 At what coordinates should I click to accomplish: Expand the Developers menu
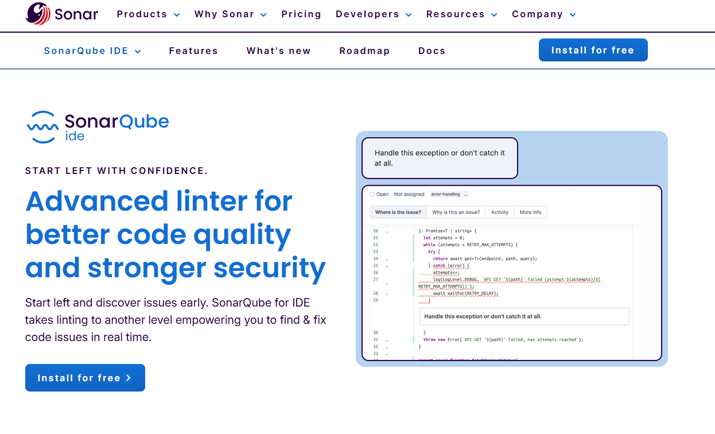(x=374, y=14)
